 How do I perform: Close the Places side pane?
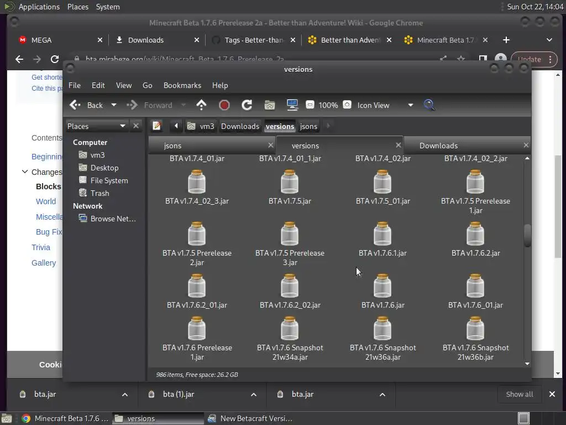136,126
